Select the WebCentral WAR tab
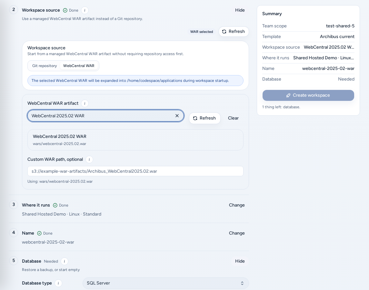Viewport: 369px width, 290px height. [79, 66]
